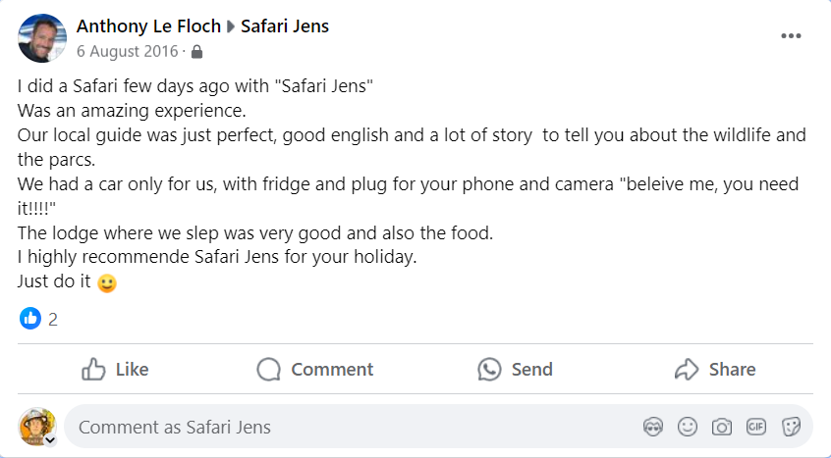
Task: Share this post
Action: click(715, 369)
